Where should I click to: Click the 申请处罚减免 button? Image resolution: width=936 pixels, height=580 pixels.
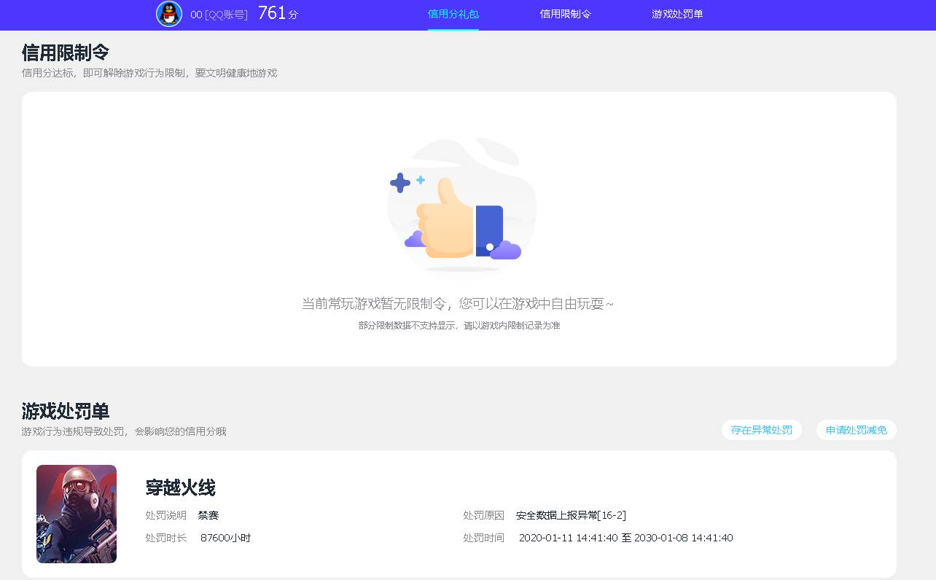coord(856,430)
